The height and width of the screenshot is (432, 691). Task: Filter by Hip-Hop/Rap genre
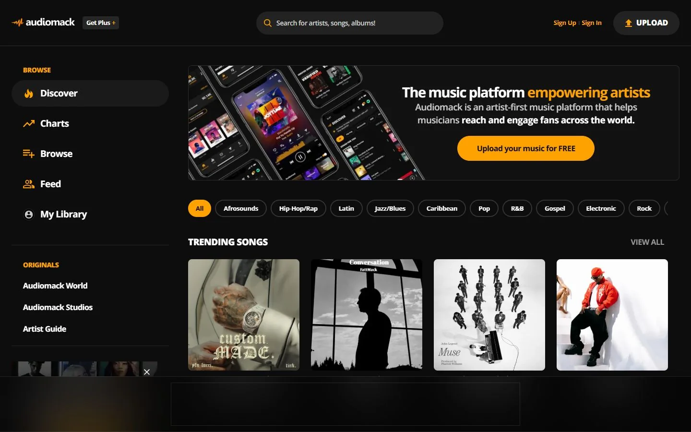tap(298, 208)
